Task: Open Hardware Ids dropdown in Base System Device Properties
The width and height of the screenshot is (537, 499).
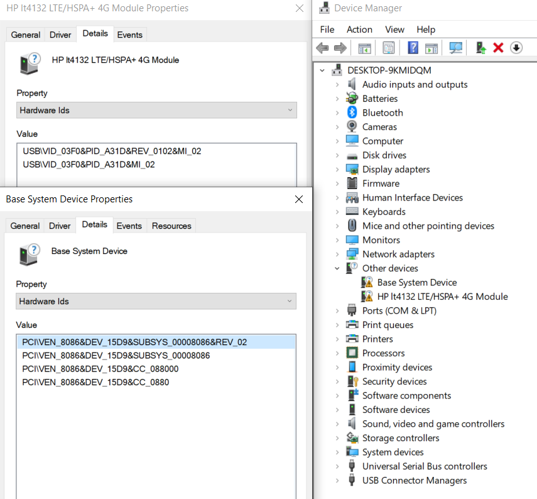Action: [x=156, y=301]
